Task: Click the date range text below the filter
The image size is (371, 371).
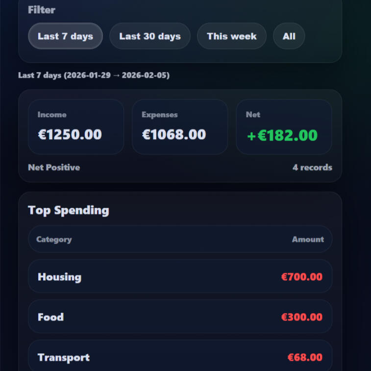Action: click(94, 75)
